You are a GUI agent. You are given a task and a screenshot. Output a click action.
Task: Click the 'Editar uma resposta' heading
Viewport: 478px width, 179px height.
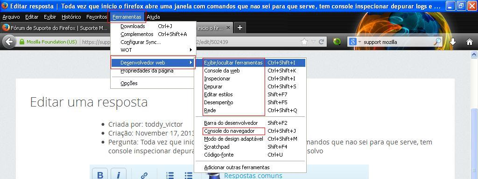89,102
